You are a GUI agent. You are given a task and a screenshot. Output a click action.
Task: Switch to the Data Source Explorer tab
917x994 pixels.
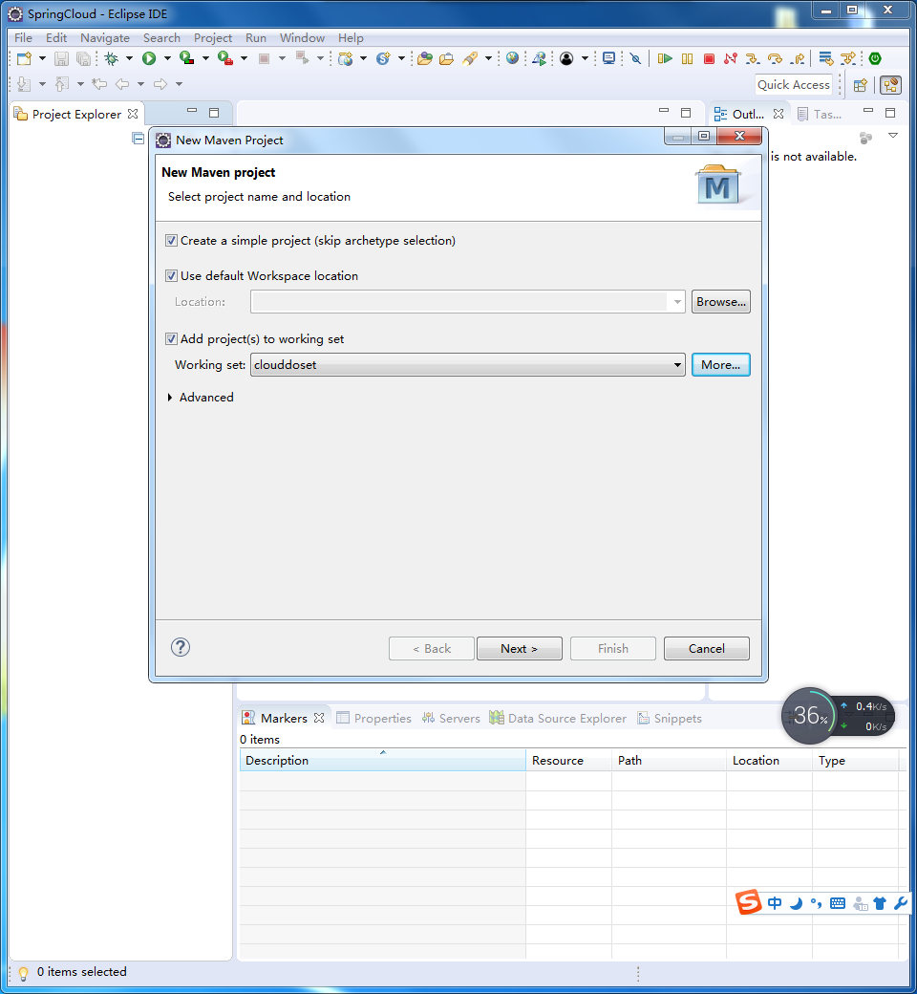click(558, 718)
